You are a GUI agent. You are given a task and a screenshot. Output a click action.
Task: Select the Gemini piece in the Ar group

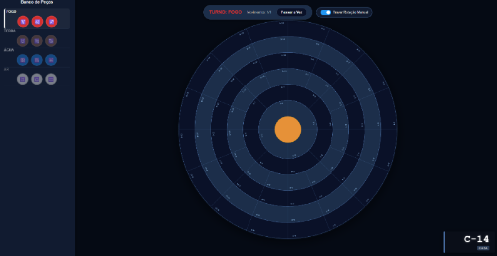tap(23, 79)
